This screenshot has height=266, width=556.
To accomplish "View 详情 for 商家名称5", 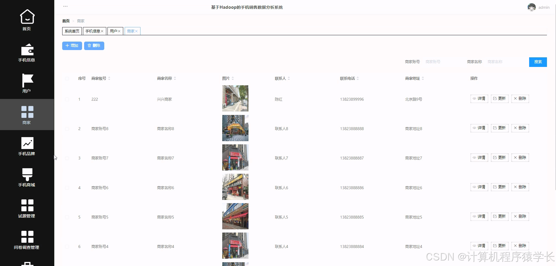I will (x=479, y=217).
